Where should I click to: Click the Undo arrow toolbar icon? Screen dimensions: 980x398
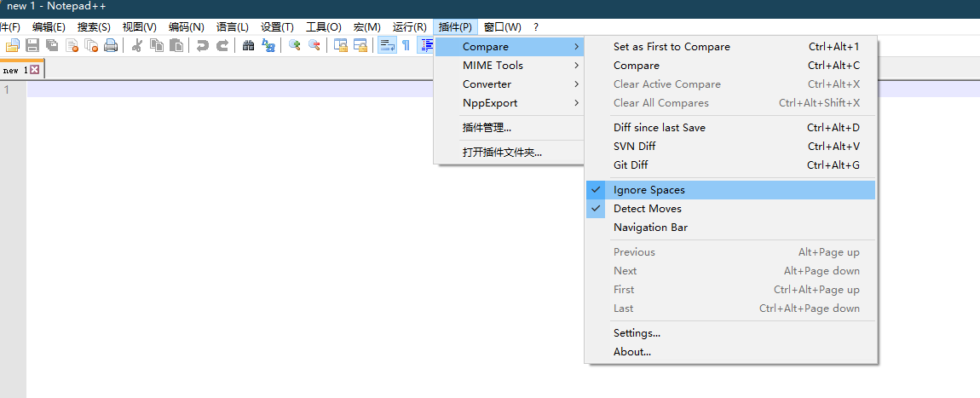(x=203, y=45)
